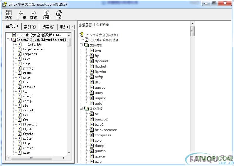The image size is (234, 166).
Task: Click the ar page icon in the right pane
Action: click(x=92, y=114)
